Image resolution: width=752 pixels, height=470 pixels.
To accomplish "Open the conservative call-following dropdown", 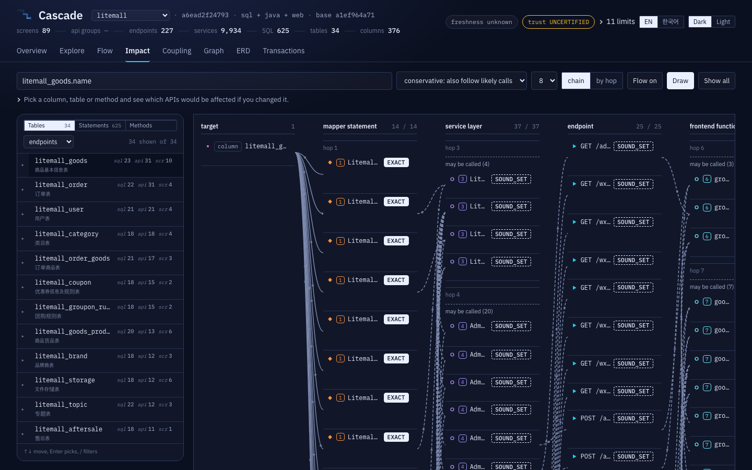I will [462, 81].
